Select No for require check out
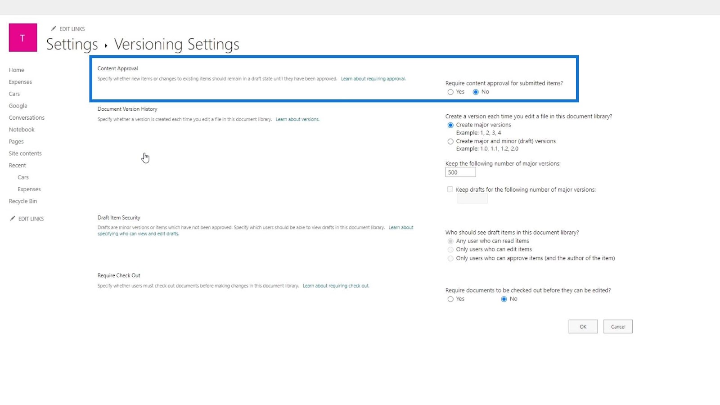The height and width of the screenshot is (405, 720). point(504,299)
